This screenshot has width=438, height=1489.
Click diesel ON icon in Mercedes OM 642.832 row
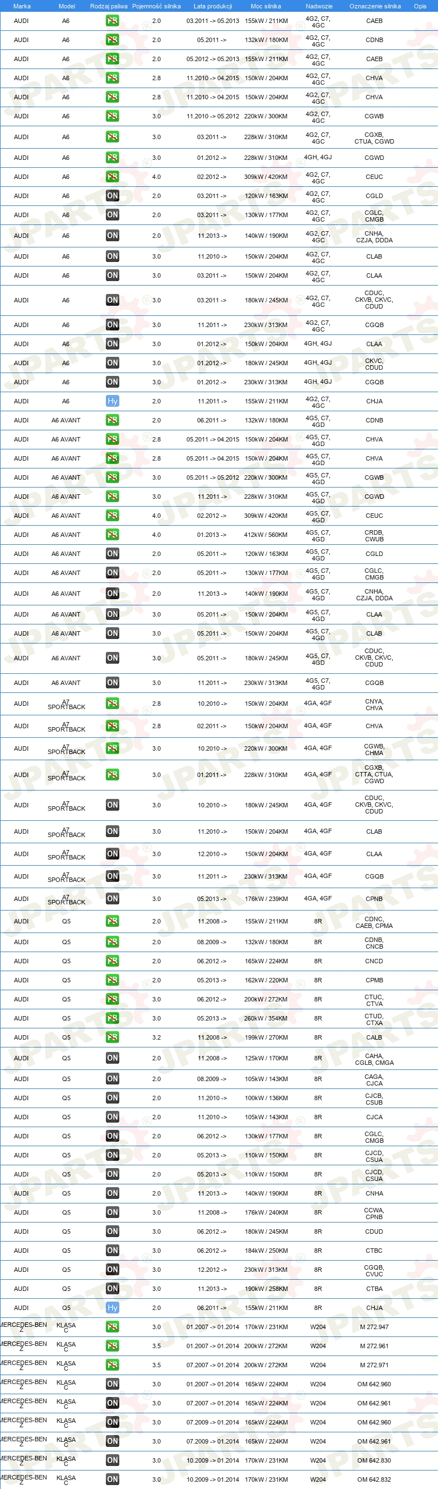pyautogui.click(x=113, y=1479)
